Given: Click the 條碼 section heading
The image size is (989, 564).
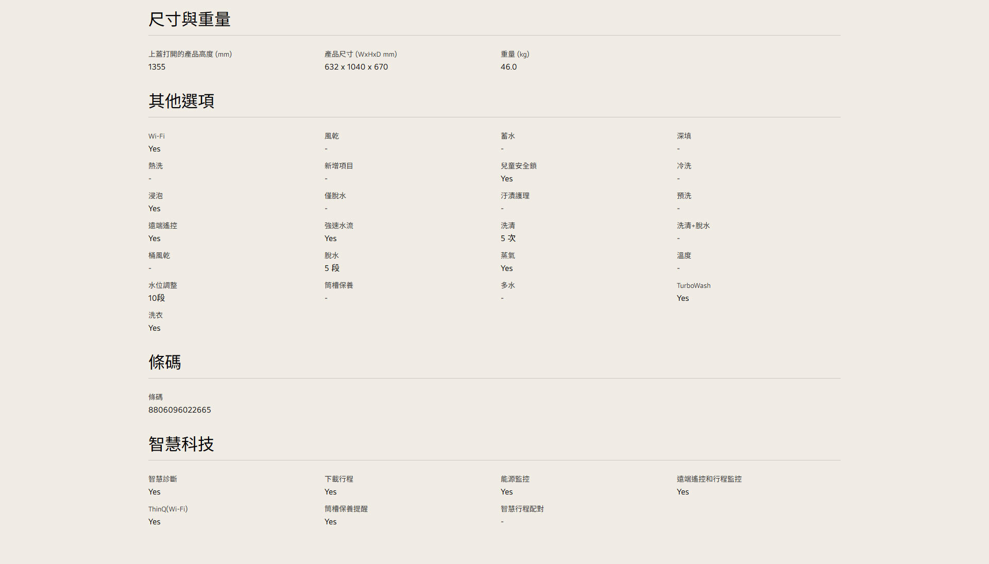Looking at the screenshot, I should coord(164,362).
